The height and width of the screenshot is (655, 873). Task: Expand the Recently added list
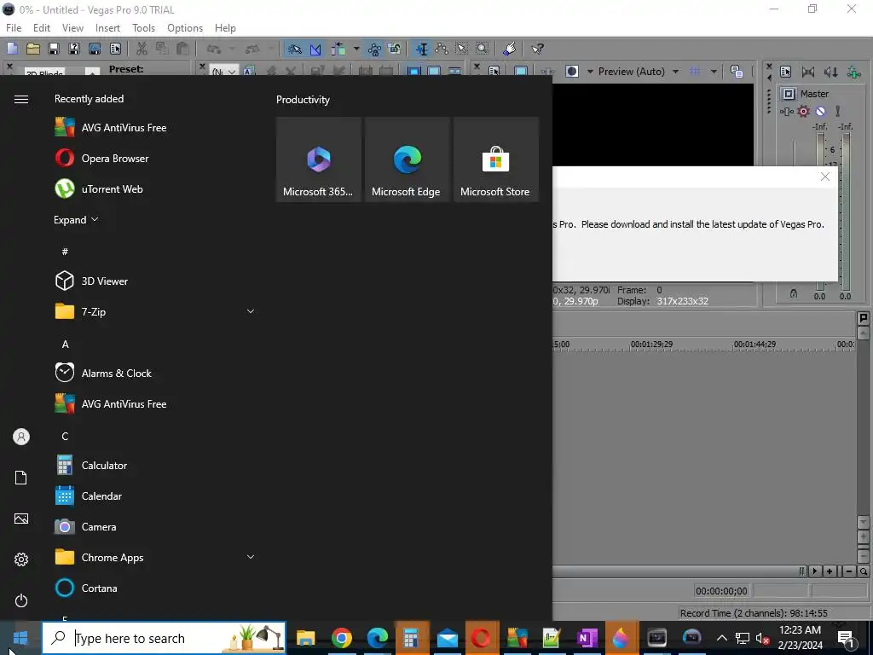click(x=76, y=219)
